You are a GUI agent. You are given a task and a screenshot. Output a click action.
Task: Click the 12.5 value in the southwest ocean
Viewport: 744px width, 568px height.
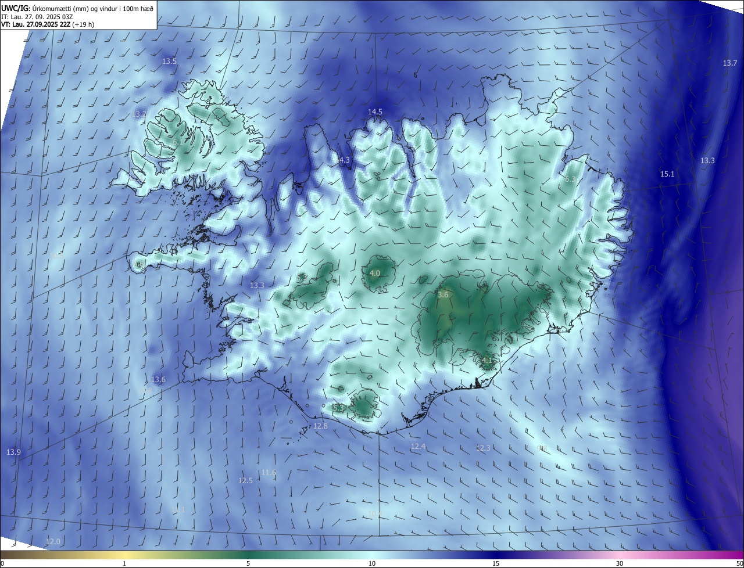coord(245,480)
